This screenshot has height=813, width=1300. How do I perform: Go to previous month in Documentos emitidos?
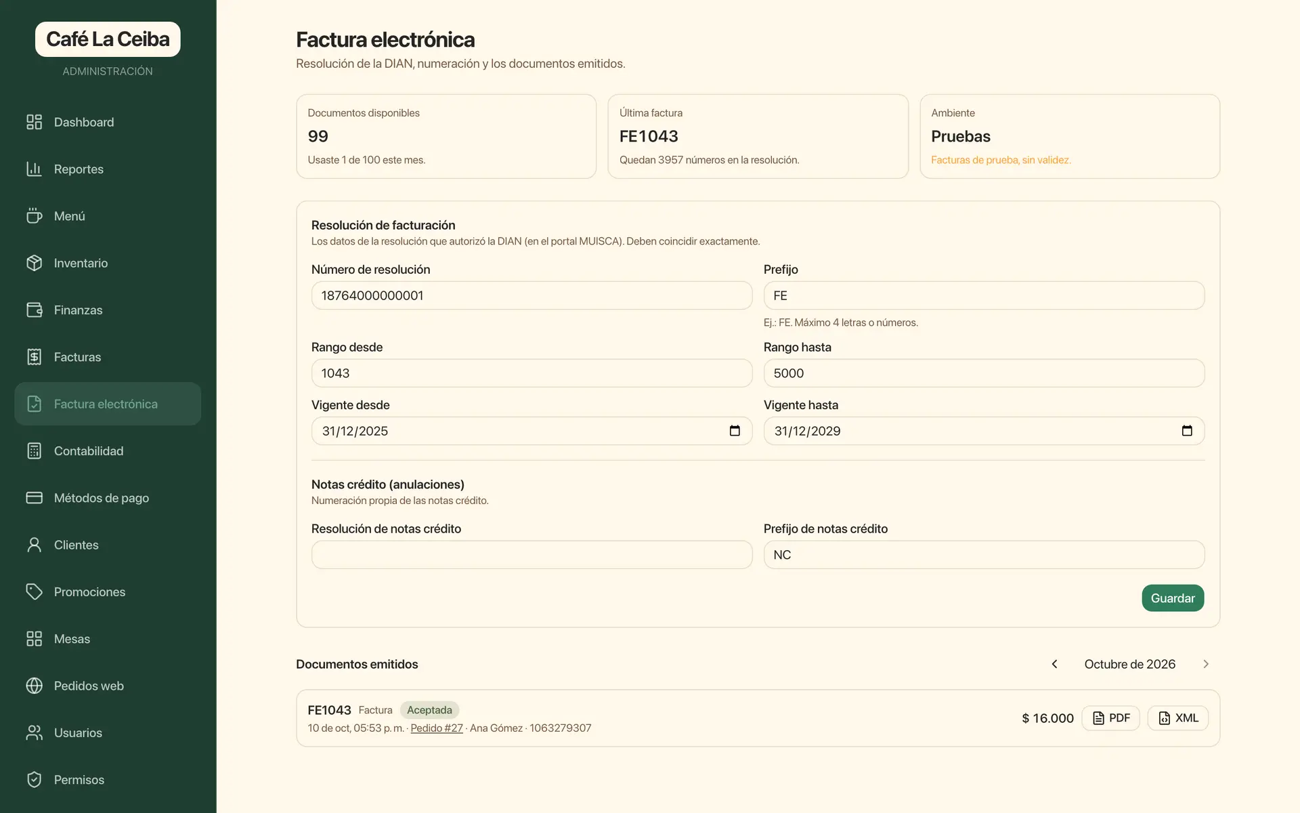pyautogui.click(x=1054, y=664)
